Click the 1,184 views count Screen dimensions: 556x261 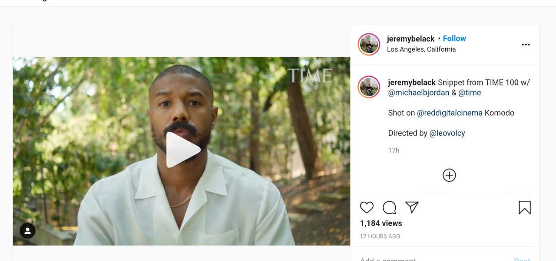coord(381,223)
